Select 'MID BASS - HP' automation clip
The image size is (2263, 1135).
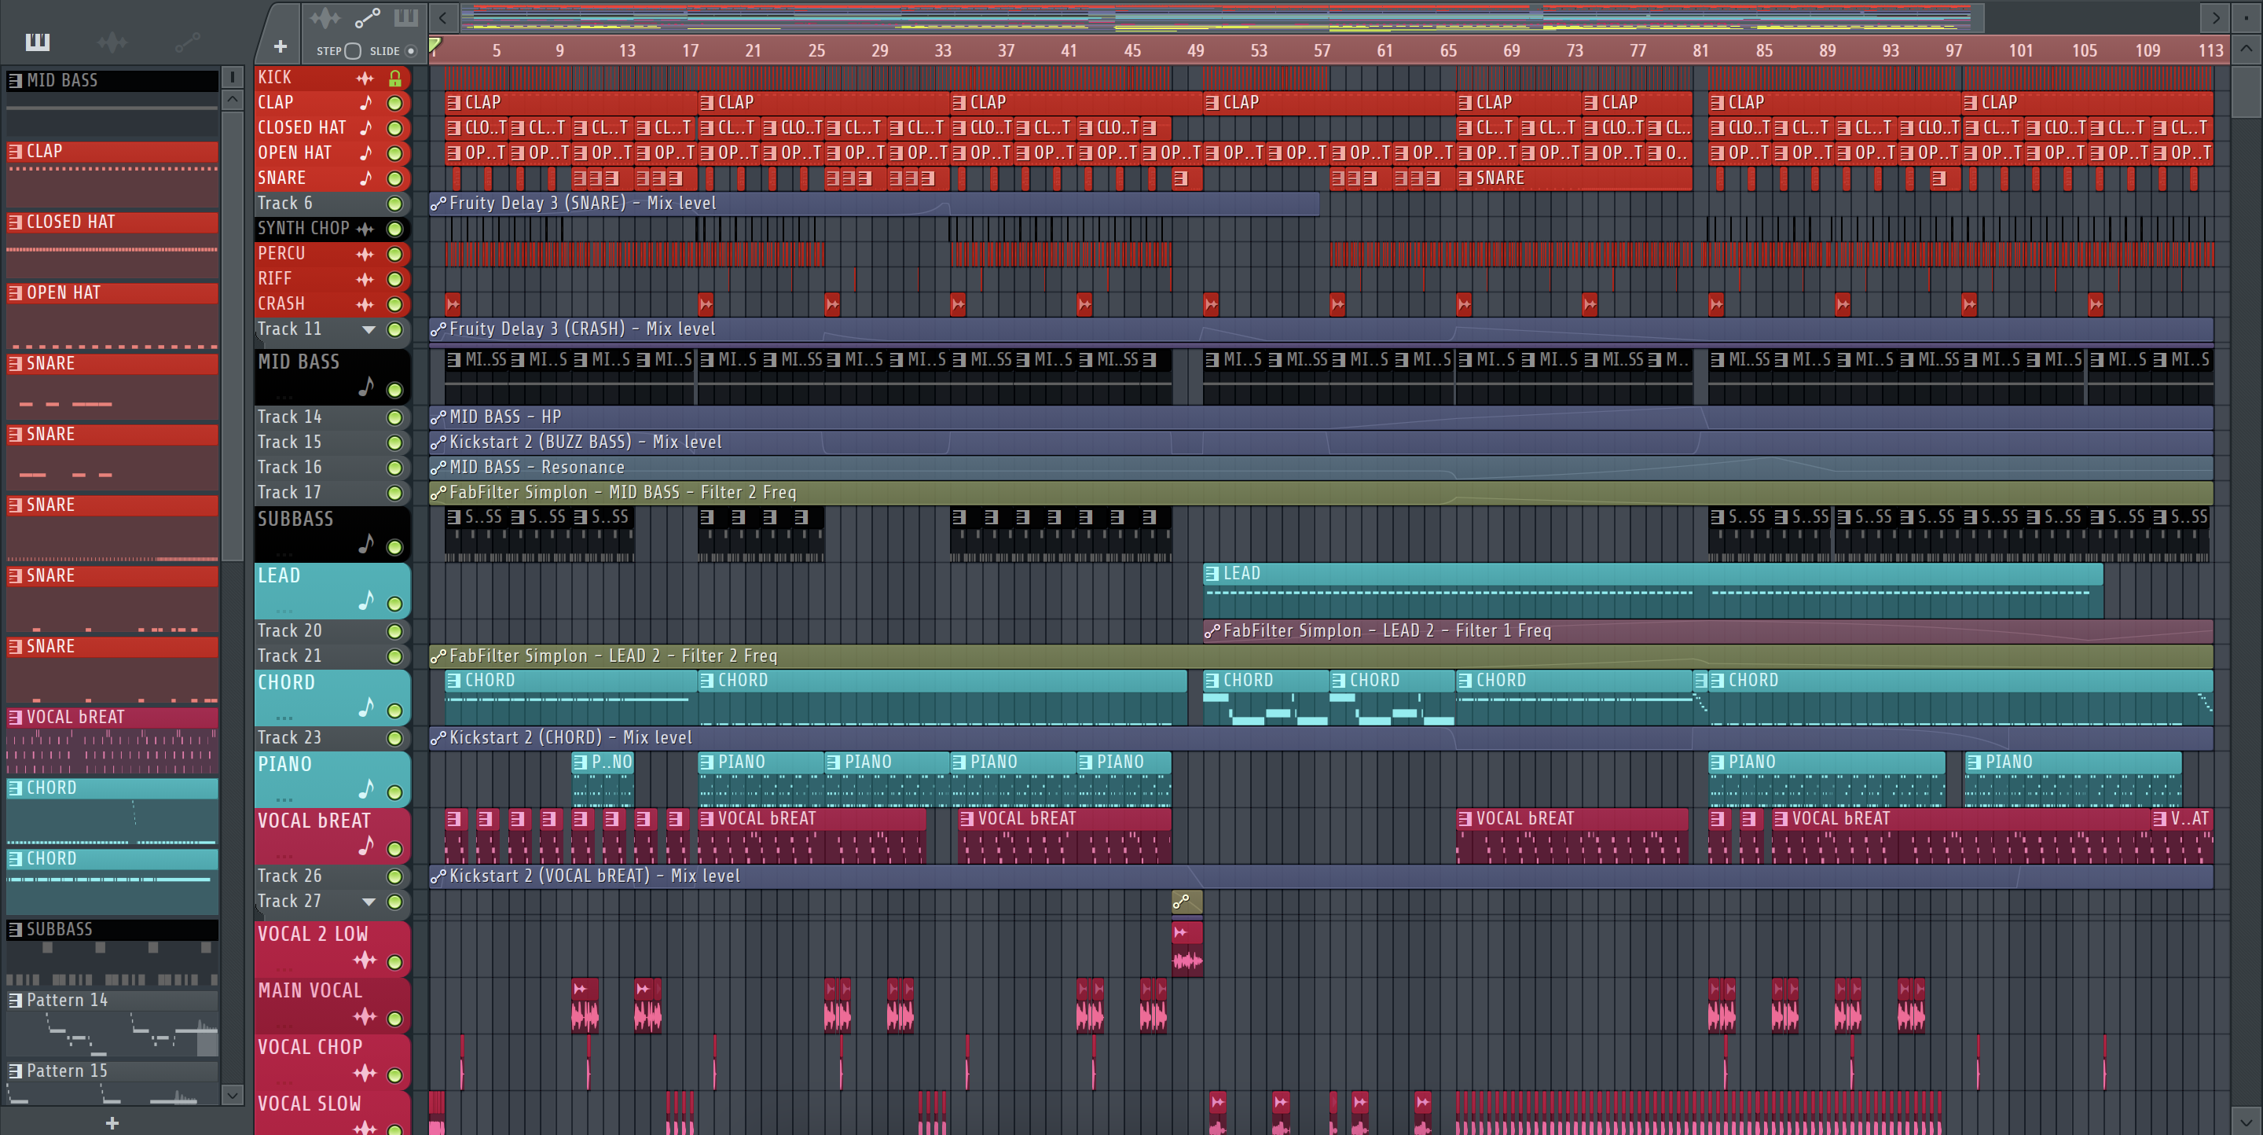coord(1320,417)
